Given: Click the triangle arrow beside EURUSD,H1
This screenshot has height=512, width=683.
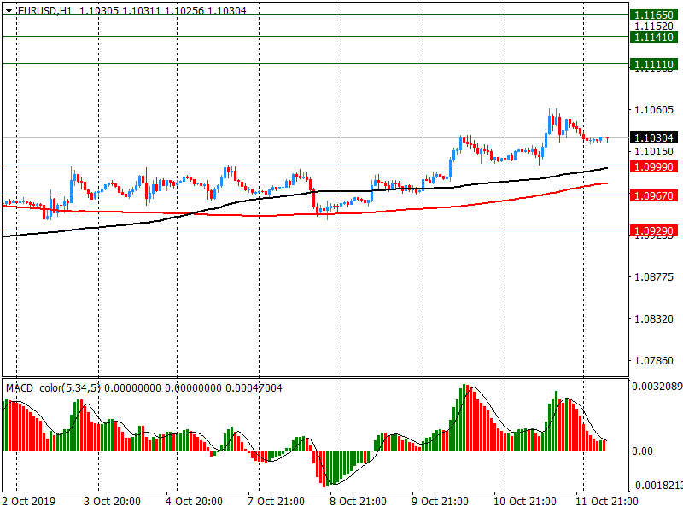Looking at the screenshot, I should 9,9.
